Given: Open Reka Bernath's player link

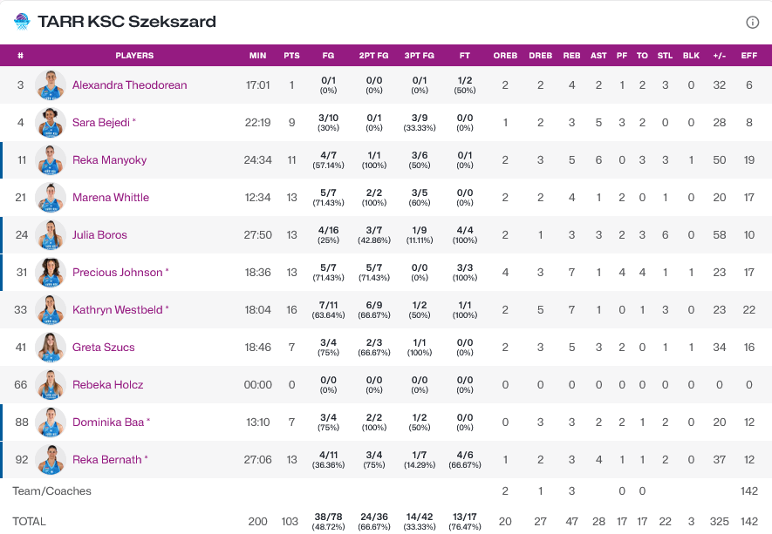Looking at the screenshot, I should pyautogui.click(x=106, y=460).
